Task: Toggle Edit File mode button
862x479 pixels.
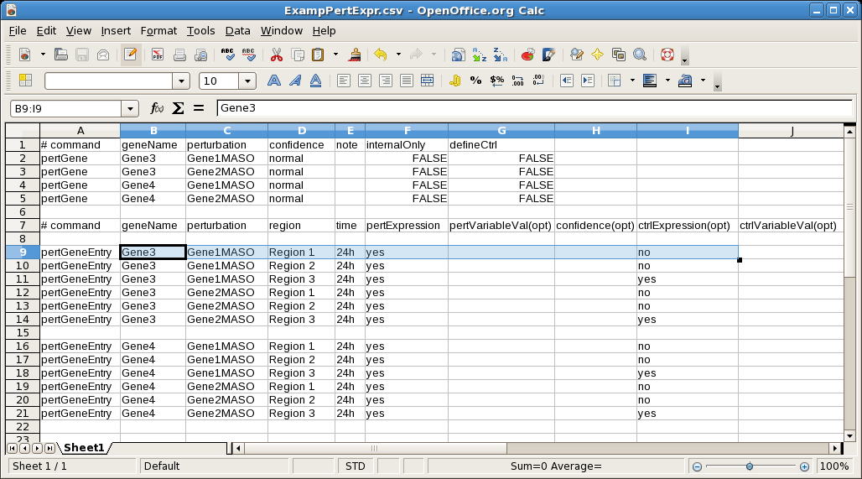Action: click(x=130, y=55)
